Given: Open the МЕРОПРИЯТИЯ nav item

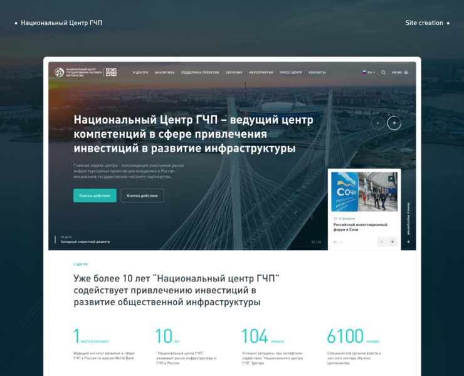Looking at the screenshot, I should click(261, 73).
